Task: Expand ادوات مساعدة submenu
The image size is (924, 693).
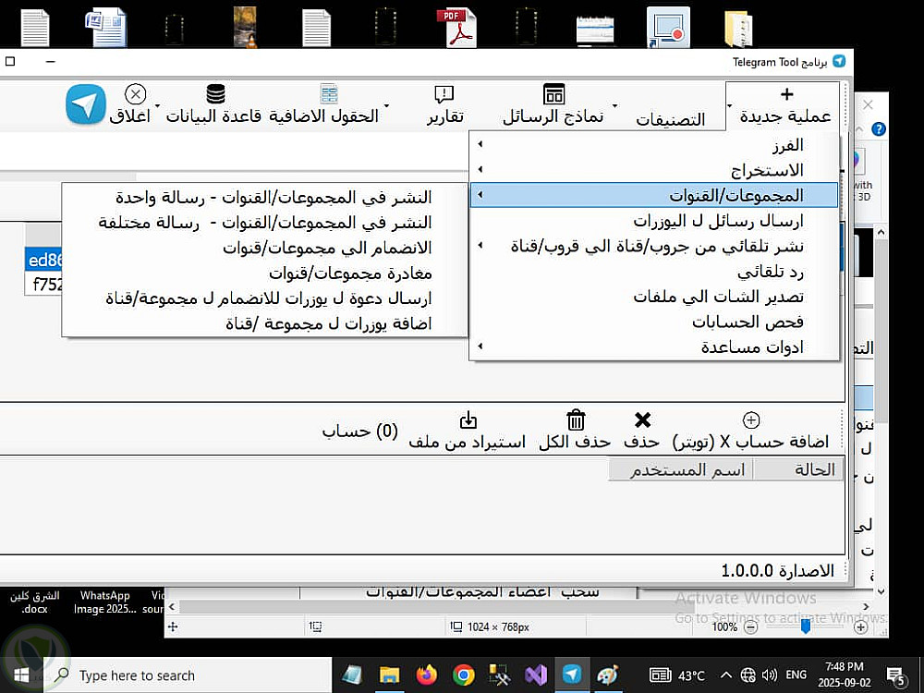Action: pyautogui.click(x=654, y=347)
